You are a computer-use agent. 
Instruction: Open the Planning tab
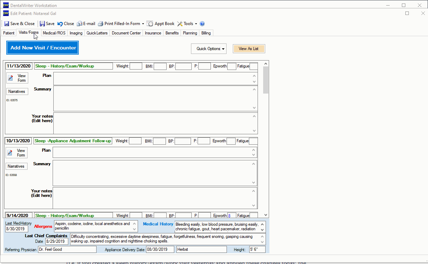pyautogui.click(x=190, y=33)
